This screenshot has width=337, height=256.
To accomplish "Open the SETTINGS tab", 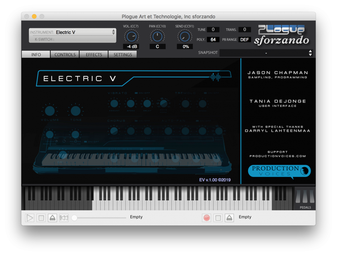I will coord(123,54).
